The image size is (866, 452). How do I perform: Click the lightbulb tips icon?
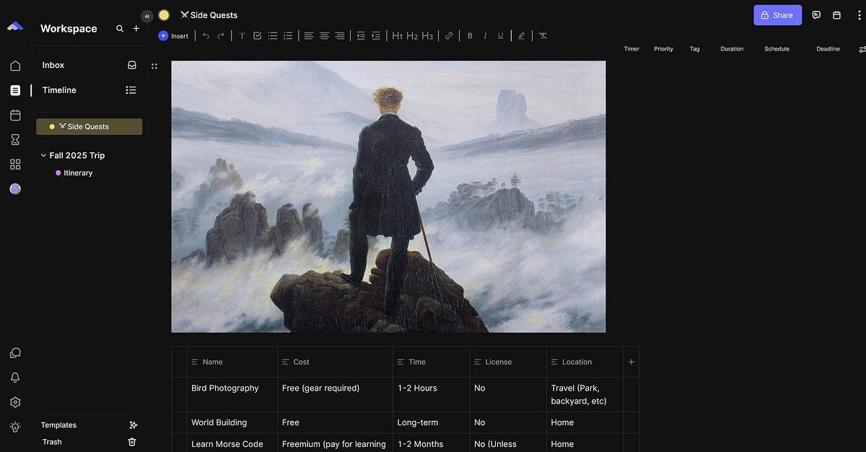coord(15,427)
